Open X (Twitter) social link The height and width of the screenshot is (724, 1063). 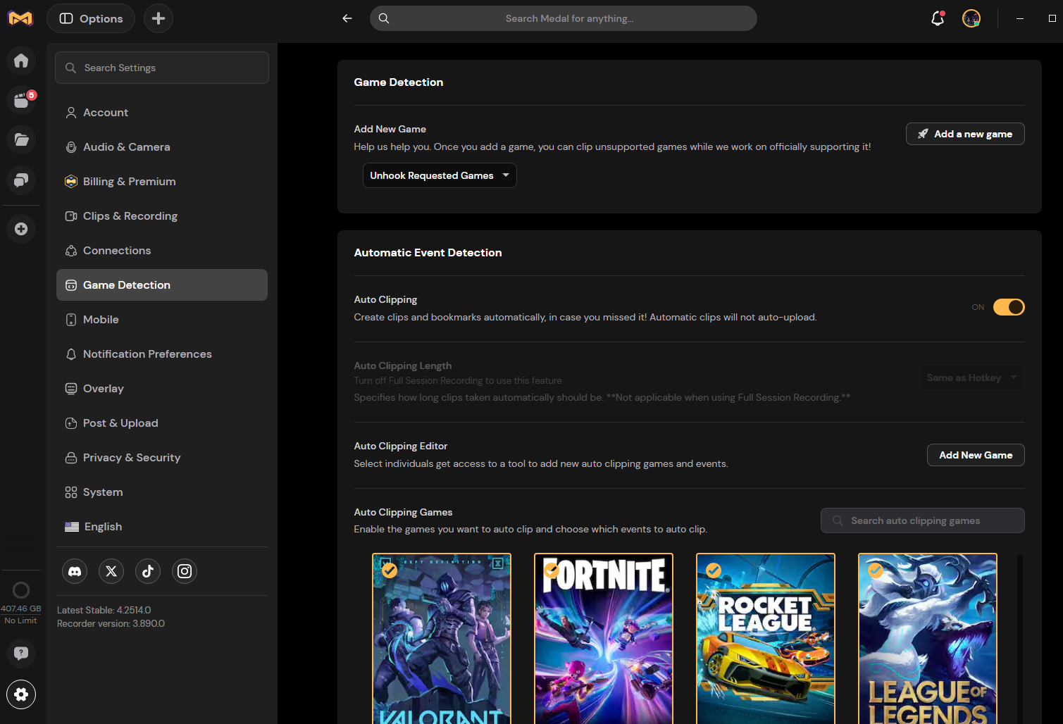(x=111, y=571)
